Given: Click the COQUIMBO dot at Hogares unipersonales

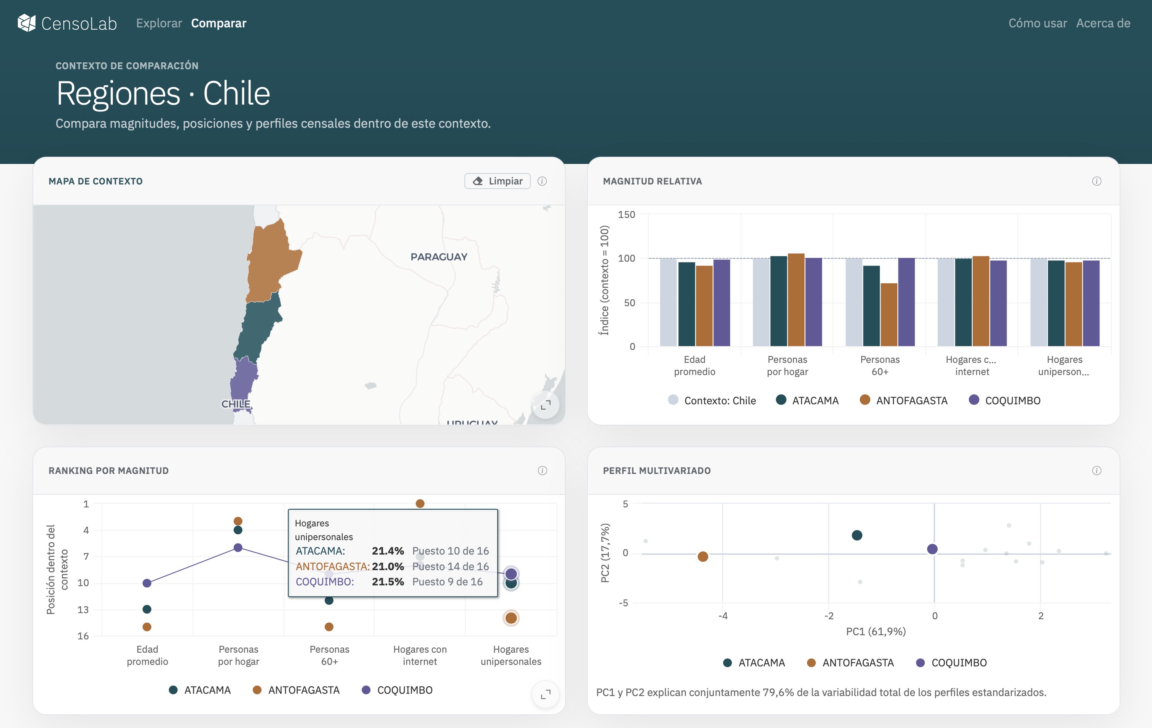Looking at the screenshot, I should coord(511,574).
